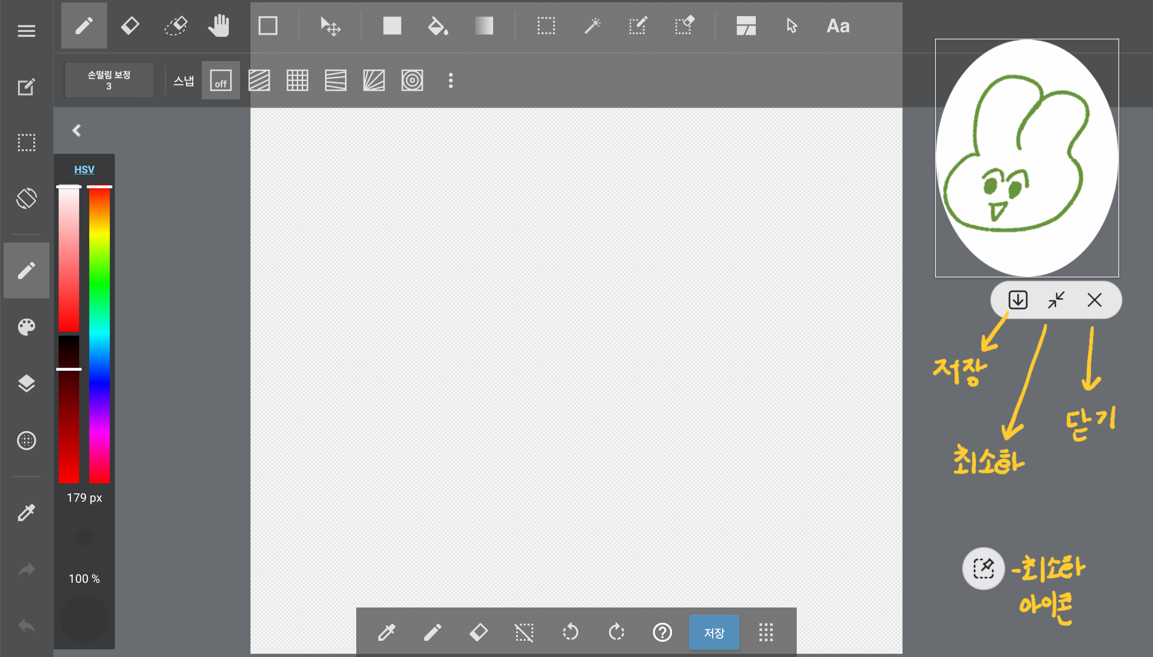Click the help question mark button
The width and height of the screenshot is (1153, 657).
coord(662,633)
